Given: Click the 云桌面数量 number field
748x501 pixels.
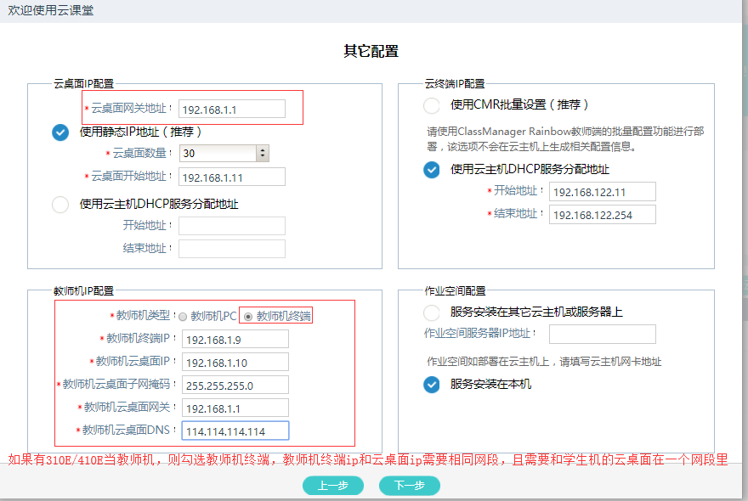Looking at the screenshot, I should [x=218, y=154].
